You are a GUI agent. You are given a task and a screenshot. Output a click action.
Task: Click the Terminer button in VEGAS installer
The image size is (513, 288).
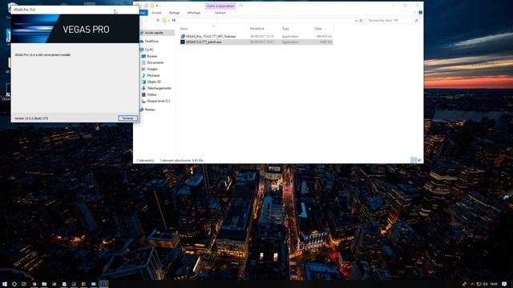(x=127, y=118)
